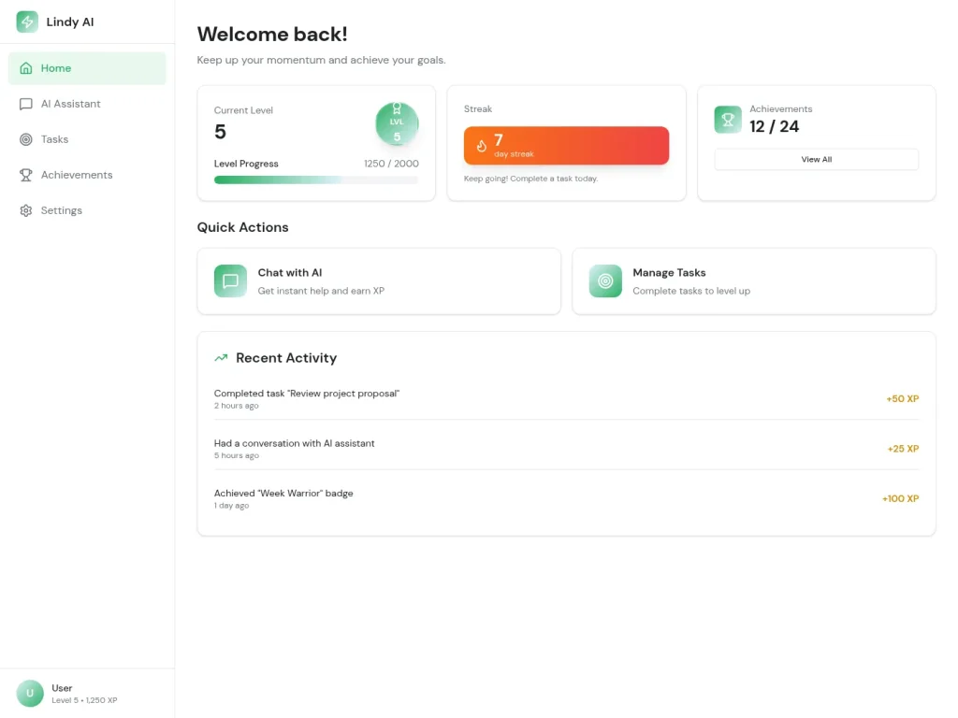Click the Achievements trophy icon in sidebar
Image resolution: width=958 pixels, height=718 pixels.
[25, 175]
